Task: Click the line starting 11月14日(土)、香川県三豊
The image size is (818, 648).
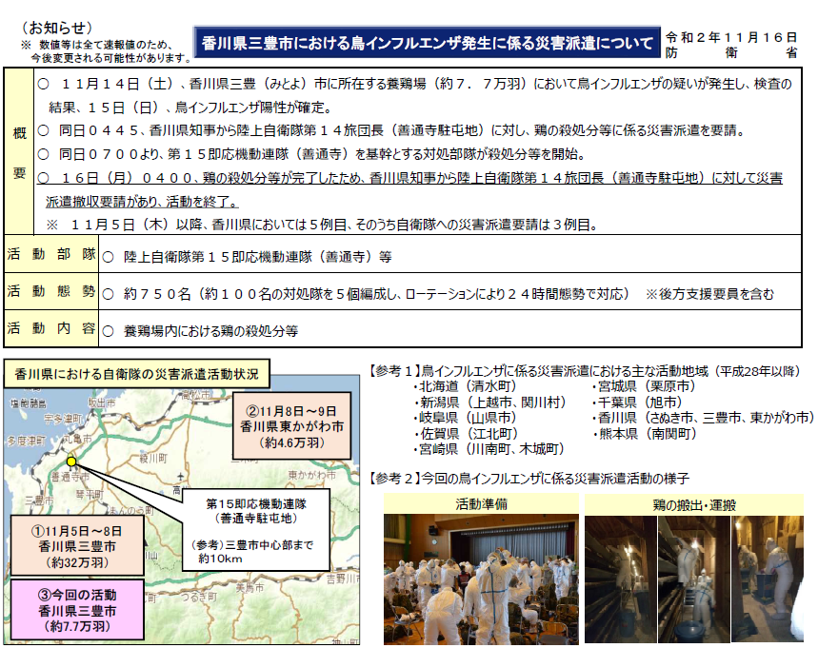Action: pos(415,84)
